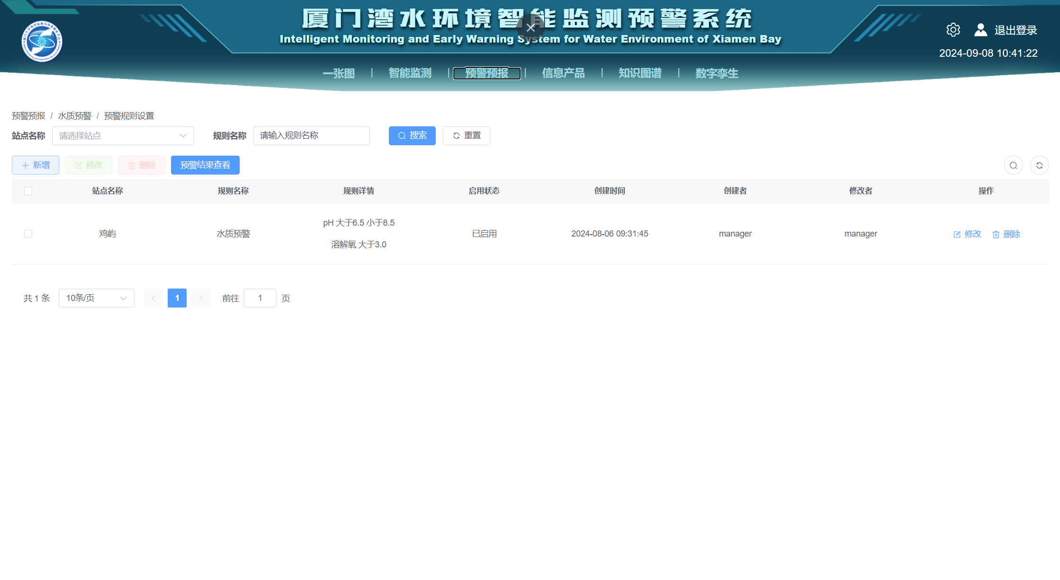
Task: Click the 修改 edit icon in row 鸡屿
Action: (957, 234)
